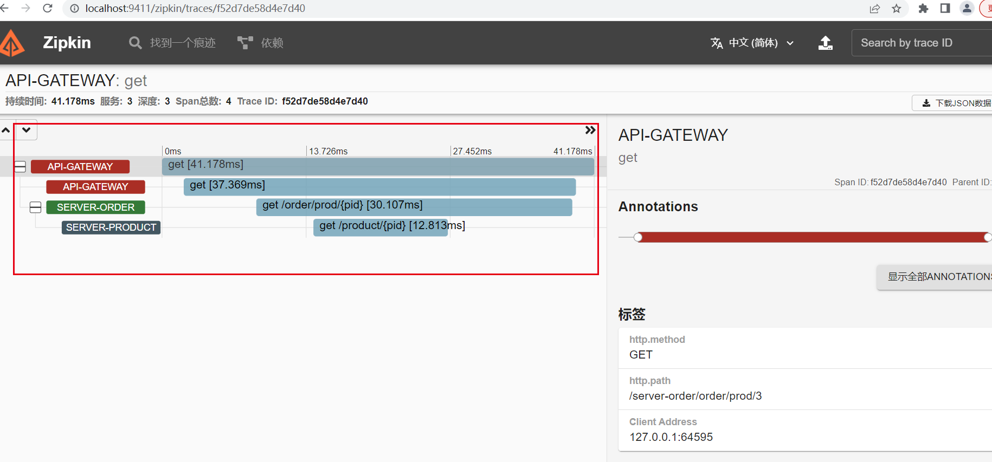The width and height of the screenshot is (992, 462).
Task: Click the 持续时间 41.178ms text
Action: click(50, 101)
